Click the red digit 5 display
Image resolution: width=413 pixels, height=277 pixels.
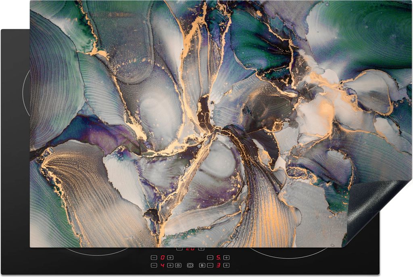[x=218, y=258]
